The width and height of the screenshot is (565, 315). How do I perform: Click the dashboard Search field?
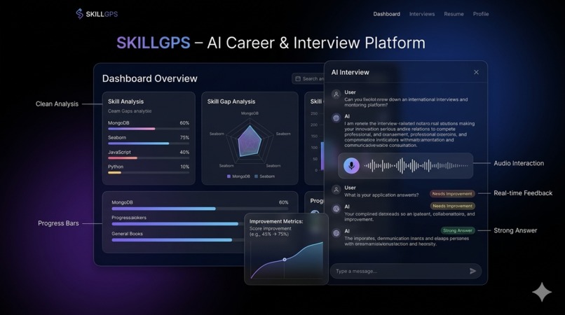[x=308, y=79]
